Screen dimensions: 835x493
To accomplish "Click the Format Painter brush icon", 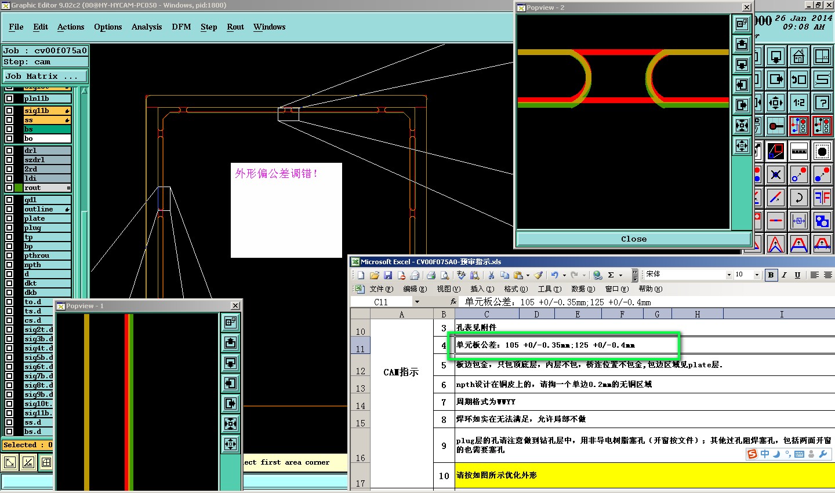I will click(x=539, y=275).
